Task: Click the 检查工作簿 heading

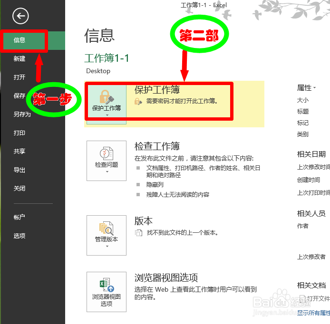Action: [x=157, y=146]
